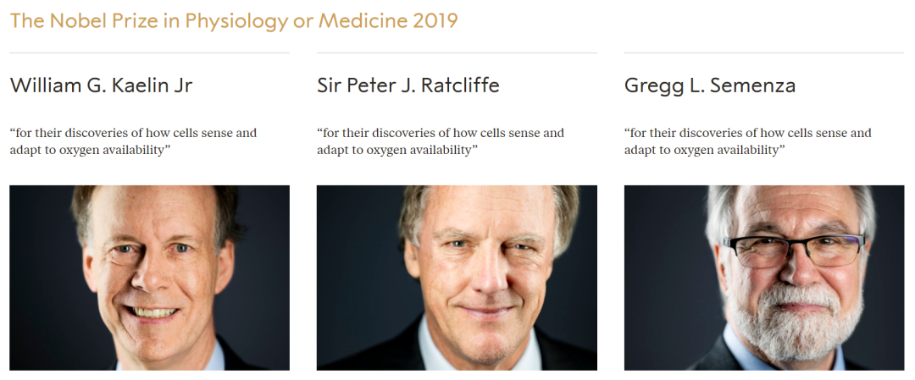The image size is (915, 380).
Task: Open Sir Peter J. Ratcliffe's portrait photo
Action: pos(457,278)
